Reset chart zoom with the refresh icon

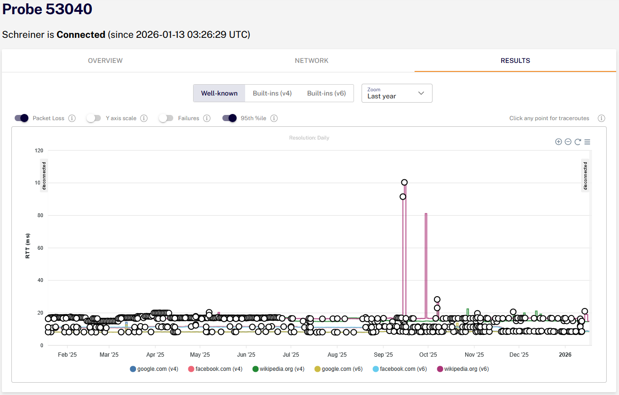coord(578,142)
